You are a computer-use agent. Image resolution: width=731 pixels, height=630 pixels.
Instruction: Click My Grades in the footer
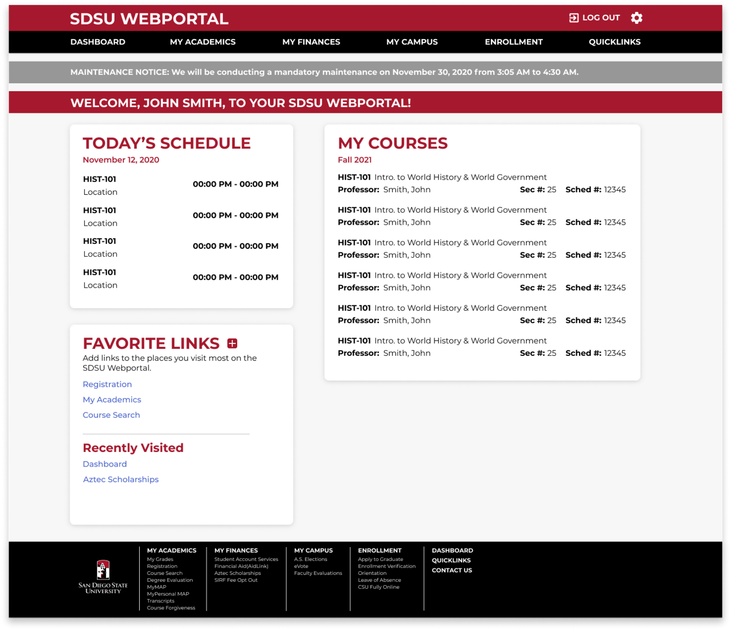point(160,559)
